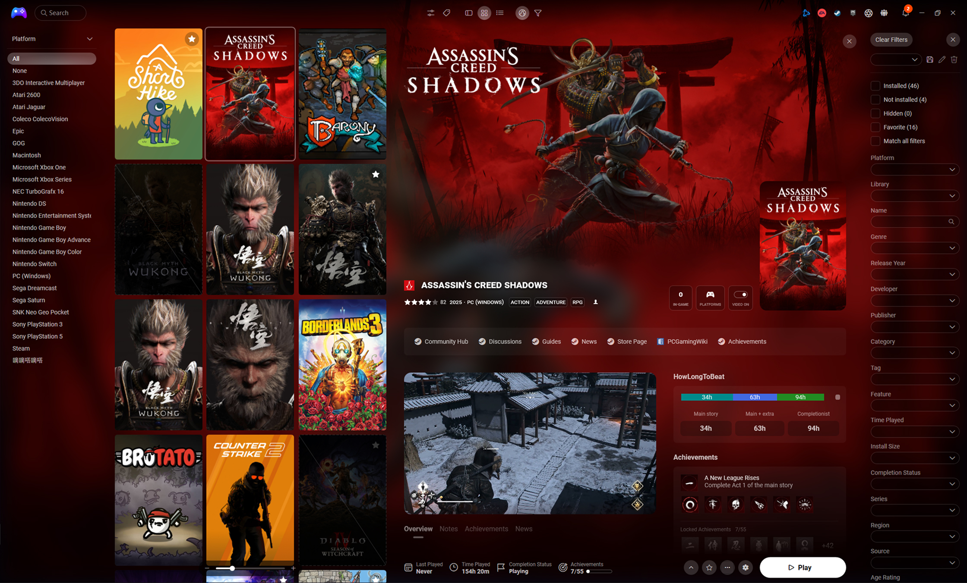This screenshot has width=967, height=583.
Task: Enable the Installed (46) checkbox
Action: click(875, 86)
